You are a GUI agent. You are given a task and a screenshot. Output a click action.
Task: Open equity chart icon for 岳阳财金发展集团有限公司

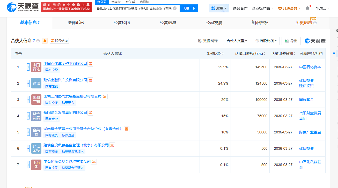point(90,113)
